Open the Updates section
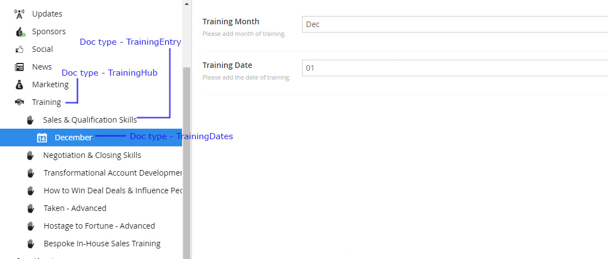The width and height of the screenshot is (608, 259). [x=47, y=14]
